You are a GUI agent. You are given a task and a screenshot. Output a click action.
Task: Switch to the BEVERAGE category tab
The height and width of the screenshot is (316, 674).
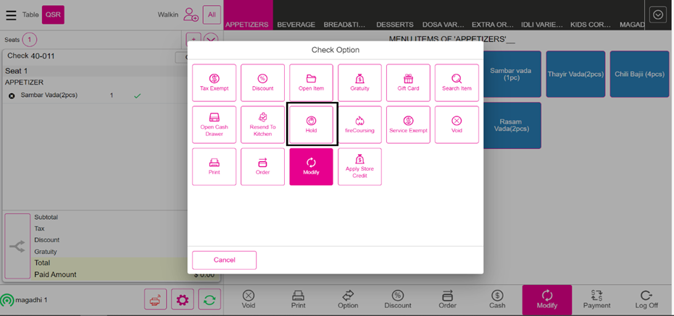click(x=296, y=25)
